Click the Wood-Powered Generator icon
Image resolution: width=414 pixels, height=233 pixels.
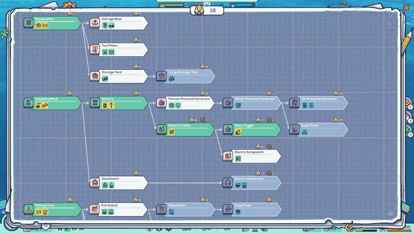tap(228, 103)
